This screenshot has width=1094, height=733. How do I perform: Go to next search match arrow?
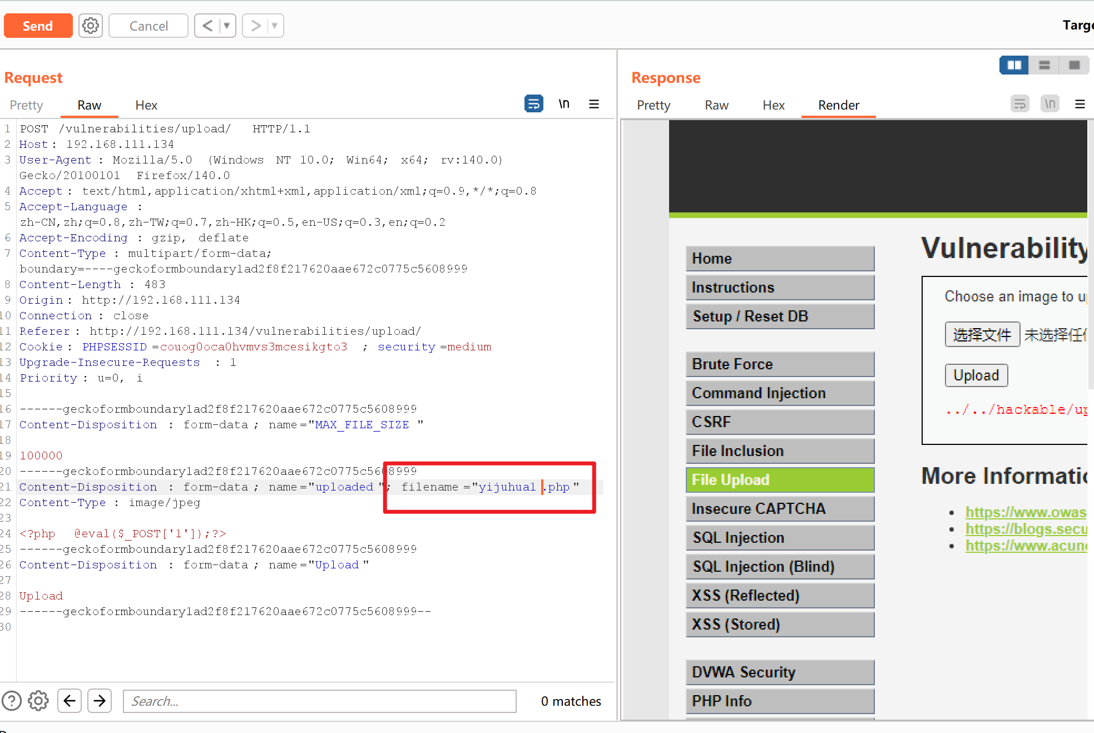click(100, 701)
